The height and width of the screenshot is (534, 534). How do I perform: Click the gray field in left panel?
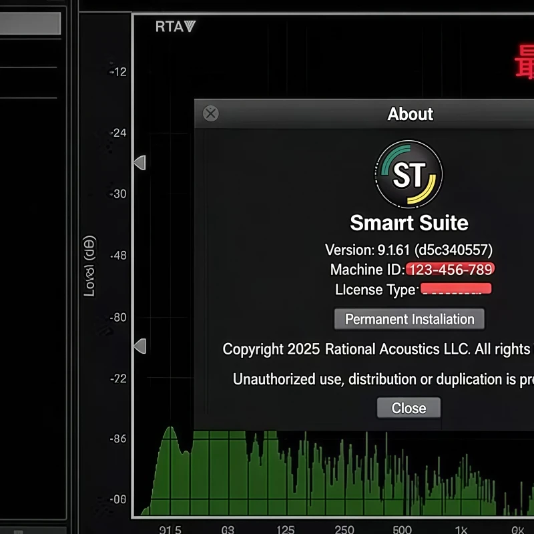pos(30,23)
